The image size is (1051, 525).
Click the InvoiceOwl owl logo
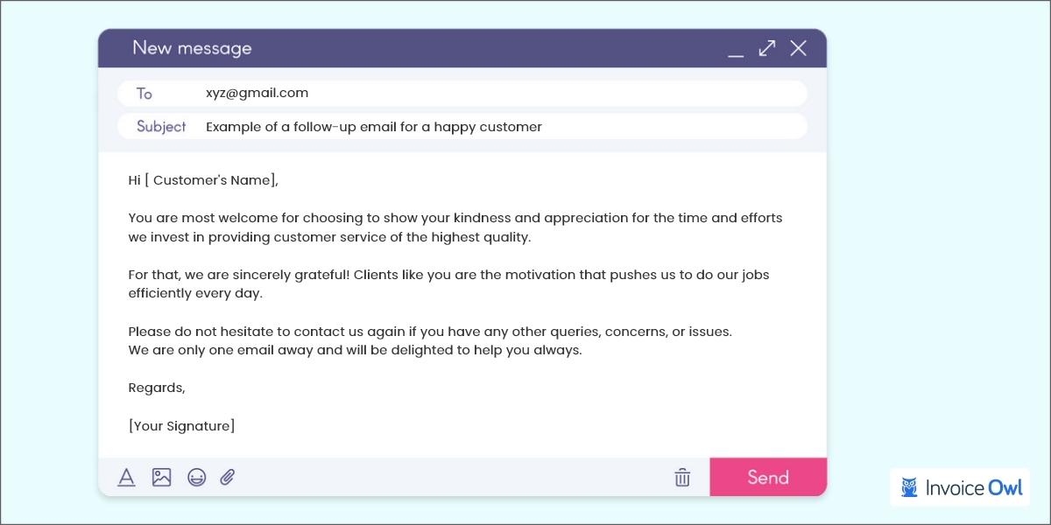(910, 487)
